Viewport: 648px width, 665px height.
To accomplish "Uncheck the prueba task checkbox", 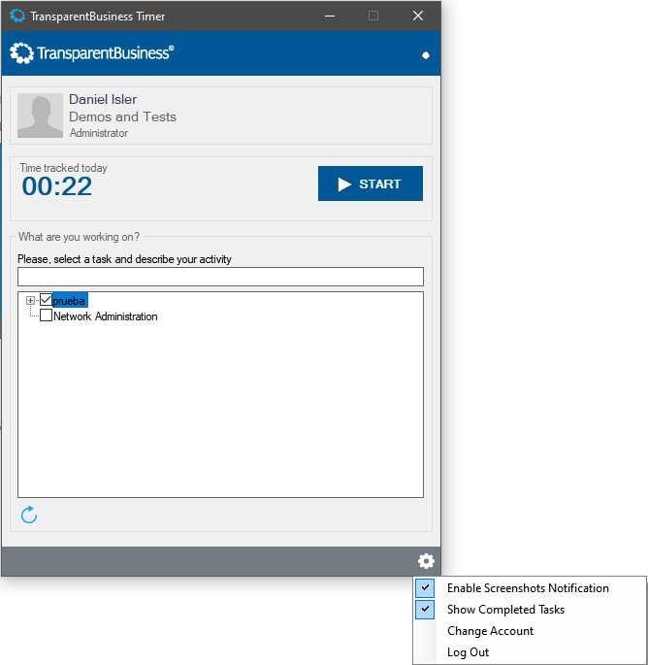I will click(46, 301).
